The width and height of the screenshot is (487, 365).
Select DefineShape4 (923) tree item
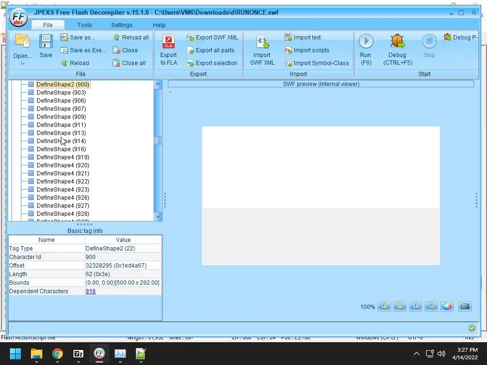pos(63,189)
